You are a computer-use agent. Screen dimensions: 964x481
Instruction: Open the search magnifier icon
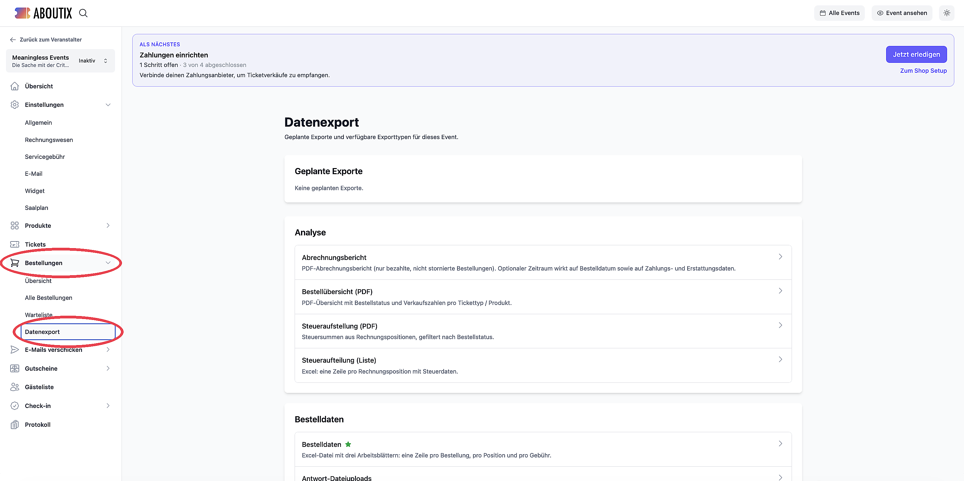coord(83,13)
